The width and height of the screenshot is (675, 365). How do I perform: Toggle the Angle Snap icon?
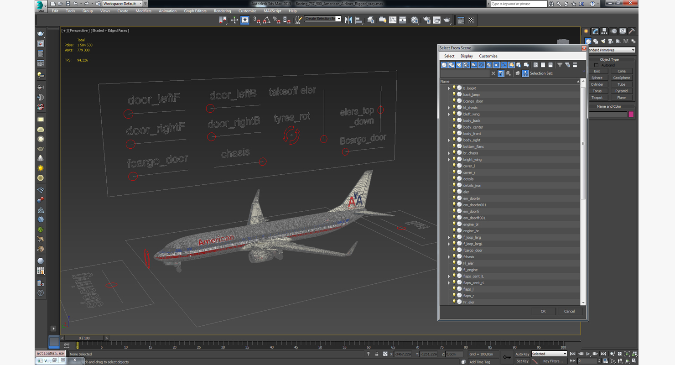pyautogui.click(x=267, y=20)
